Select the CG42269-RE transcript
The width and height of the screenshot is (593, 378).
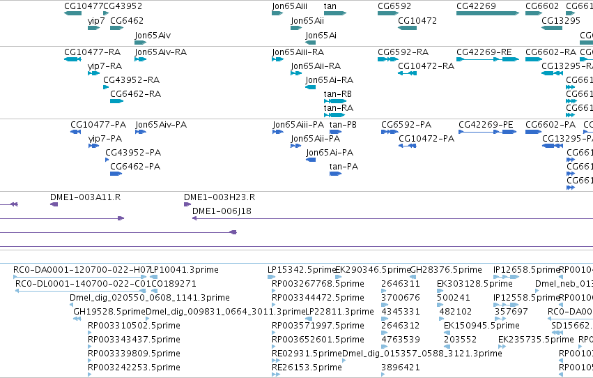488,59
